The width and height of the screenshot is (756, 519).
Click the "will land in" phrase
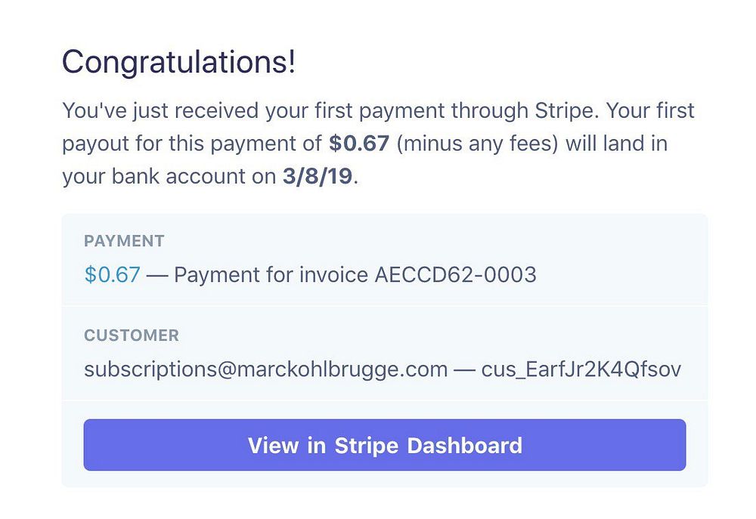(616, 144)
